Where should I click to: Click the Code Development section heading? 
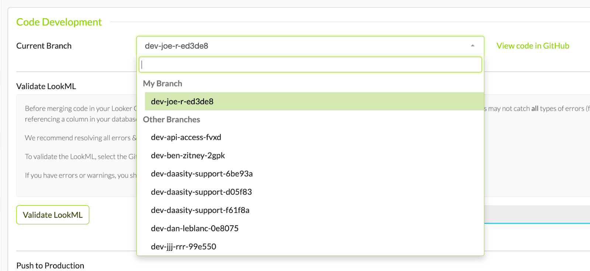[59, 22]
